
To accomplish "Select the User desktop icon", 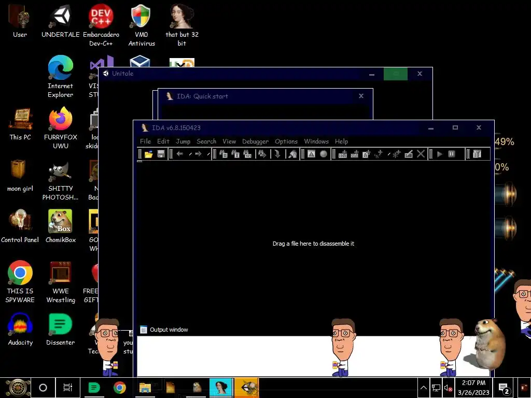I will [20, 21].
